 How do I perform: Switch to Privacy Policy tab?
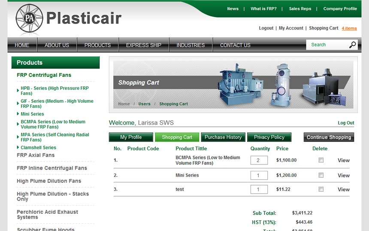269,137
